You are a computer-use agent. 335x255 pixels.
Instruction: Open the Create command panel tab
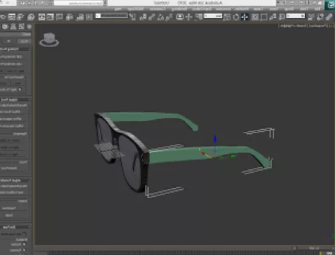point(29,27)
